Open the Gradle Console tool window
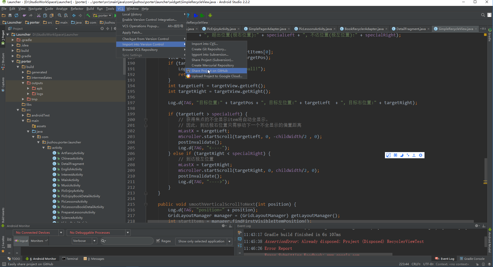 (x=472, y=259)
